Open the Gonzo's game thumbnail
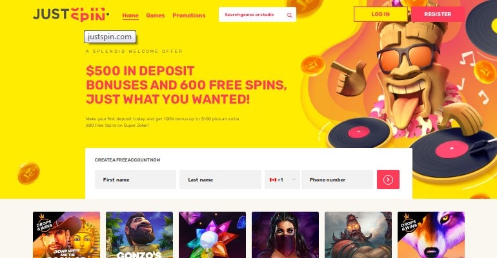The height and width of the screenshot is (258, 497). tap(139, 235)
